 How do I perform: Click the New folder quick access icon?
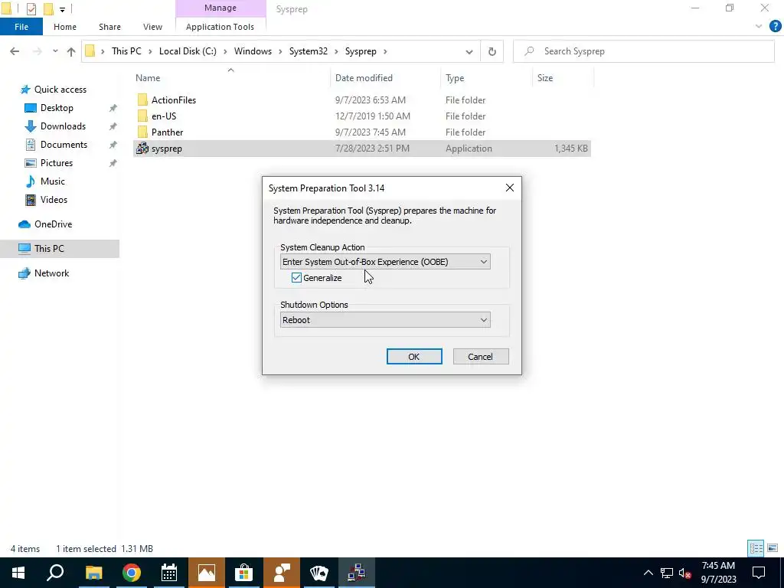(x=48, y=8)
